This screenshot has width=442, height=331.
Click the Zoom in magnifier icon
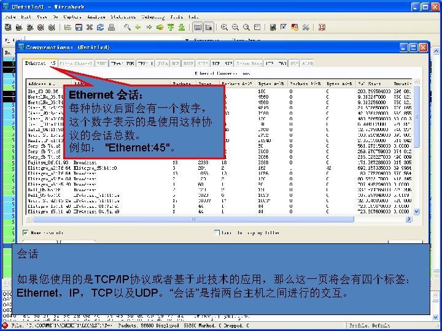(x=225, y=28)
